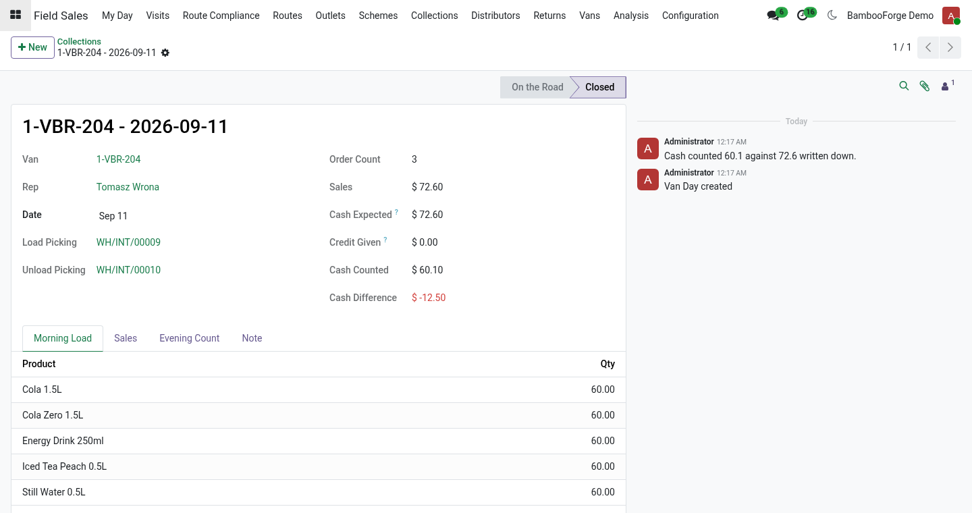Open the 1-VBR-204 van link
Viewport: 972px width, 513px height.
click(119, 159)
